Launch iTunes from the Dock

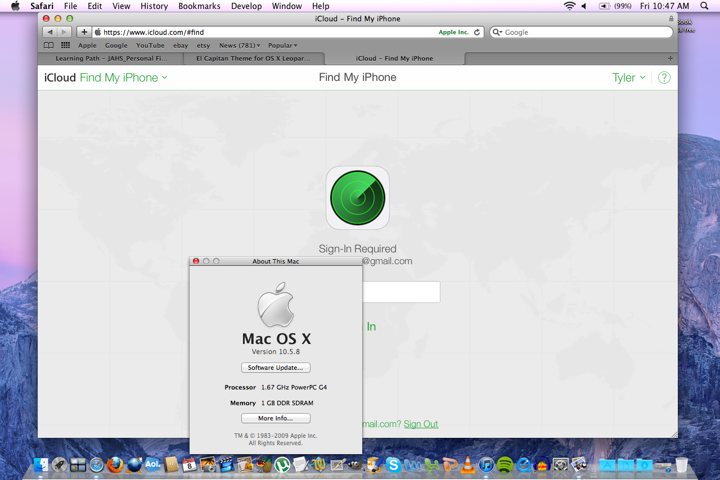point(487,465)
